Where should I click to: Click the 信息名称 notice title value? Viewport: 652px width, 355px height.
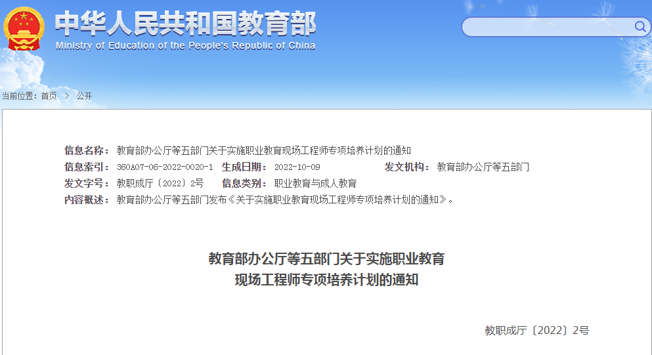pyautogui.click(x=263, y=150)
